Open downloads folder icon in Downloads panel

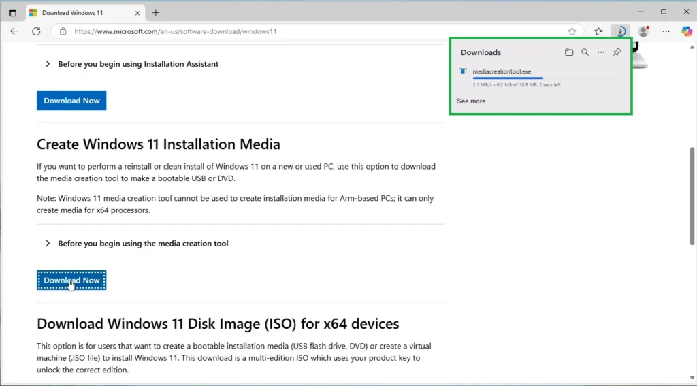tap(569, 52)
